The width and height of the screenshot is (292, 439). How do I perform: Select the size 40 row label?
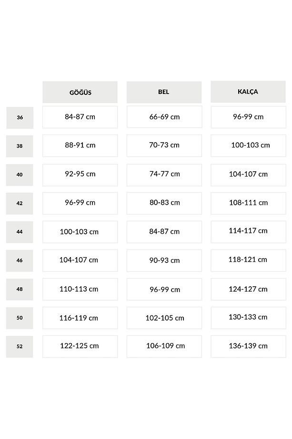pyautogui.click(x=20, y=175)
